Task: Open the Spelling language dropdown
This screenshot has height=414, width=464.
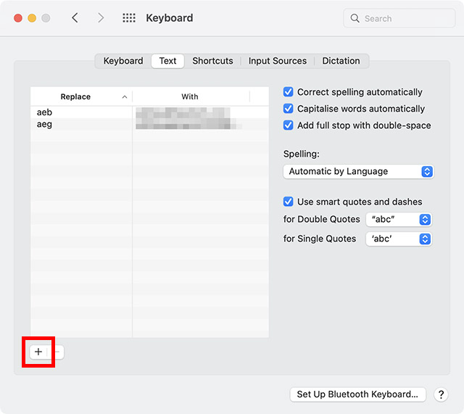Action: pos(358,172)
